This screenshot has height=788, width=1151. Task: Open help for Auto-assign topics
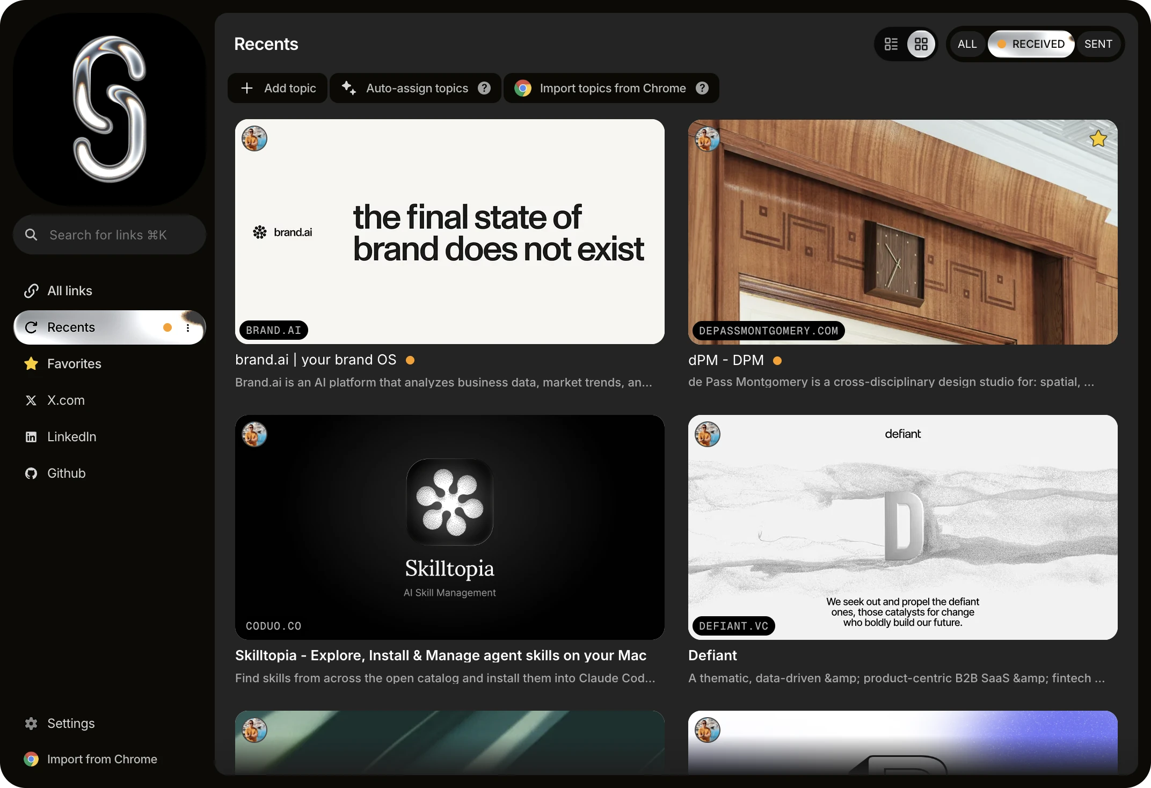pos(484,88)
